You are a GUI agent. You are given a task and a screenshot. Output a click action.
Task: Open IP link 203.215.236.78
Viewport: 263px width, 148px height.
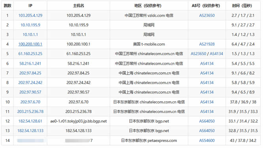tap(30, 112)
